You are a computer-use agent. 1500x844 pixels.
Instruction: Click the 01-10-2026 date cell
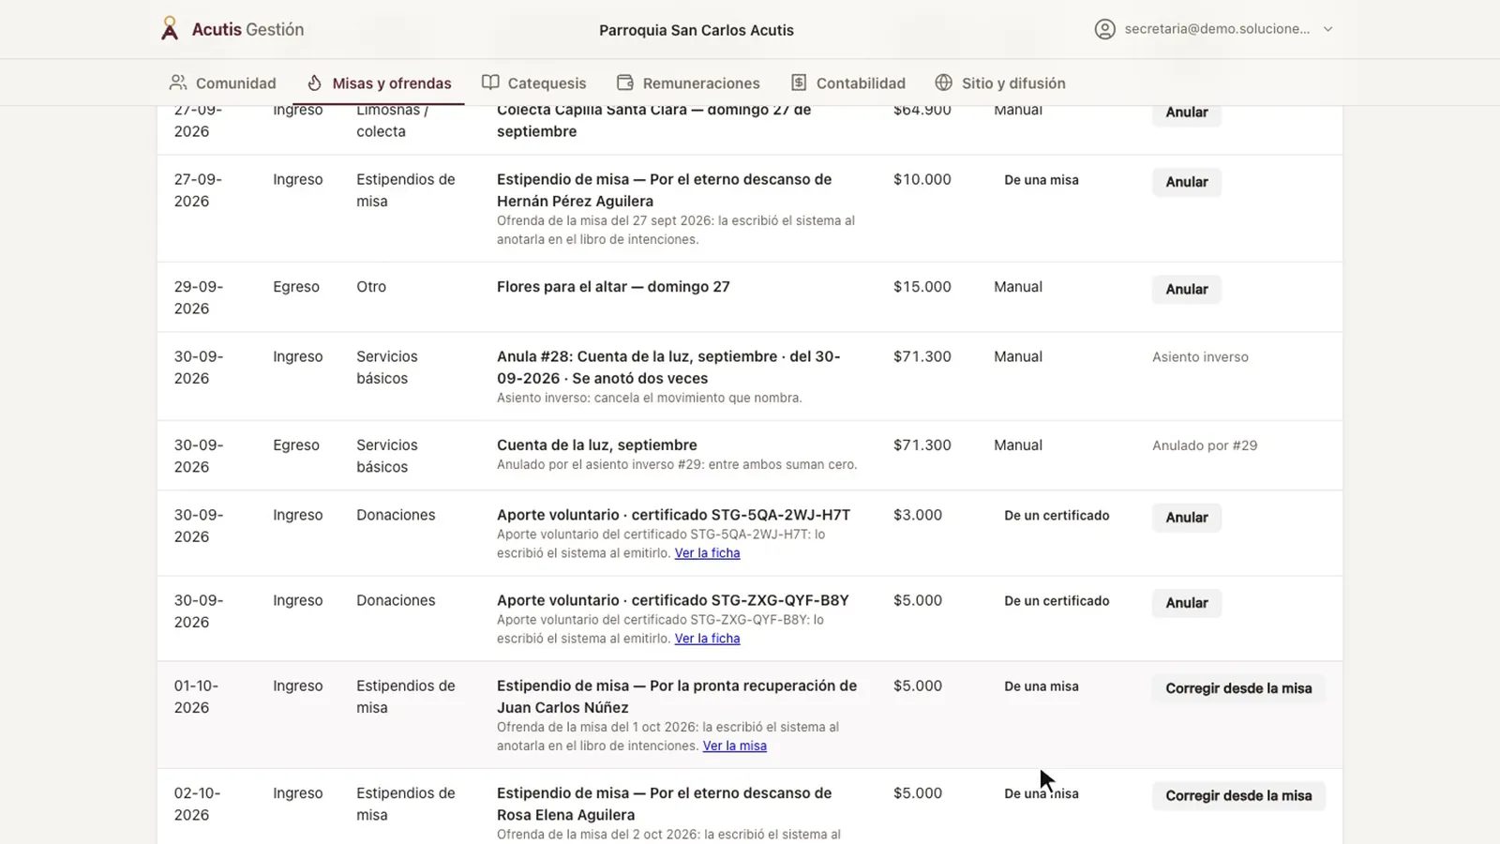click(196, 697)
